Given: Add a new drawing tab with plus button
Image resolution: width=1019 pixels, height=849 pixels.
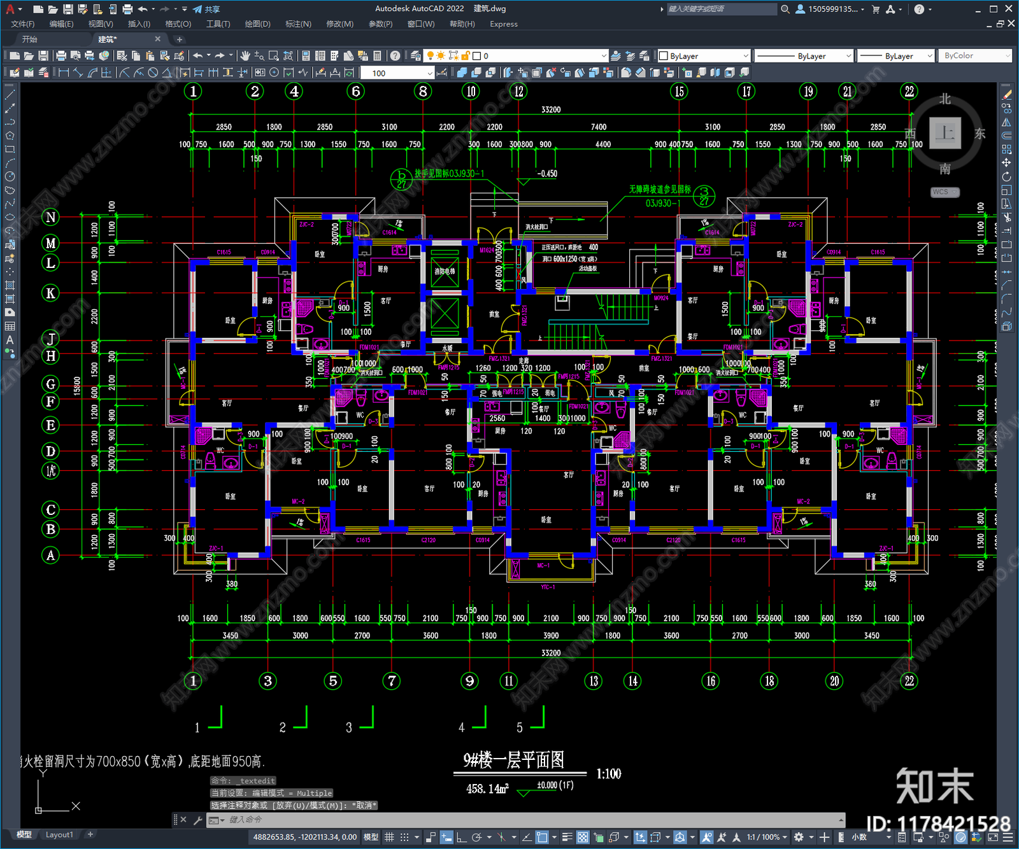Looking at the screenshot, I should point(180,39).
